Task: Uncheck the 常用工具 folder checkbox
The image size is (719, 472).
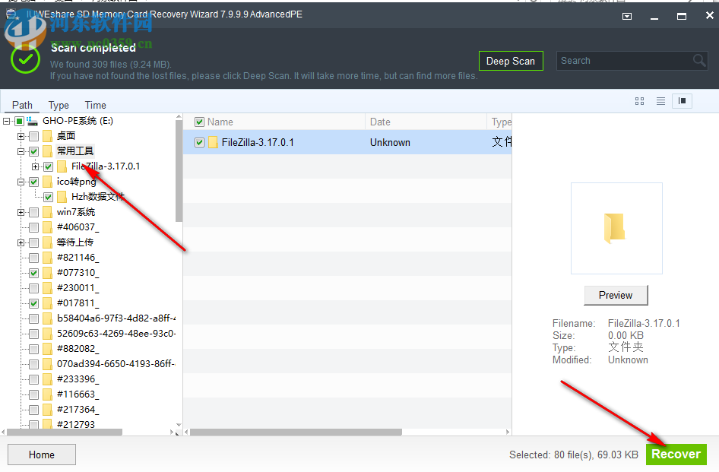Action: (x=33, y=151)
